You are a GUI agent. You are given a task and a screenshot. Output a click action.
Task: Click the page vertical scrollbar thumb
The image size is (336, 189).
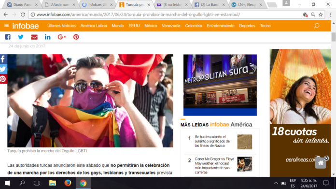(334, 37)
